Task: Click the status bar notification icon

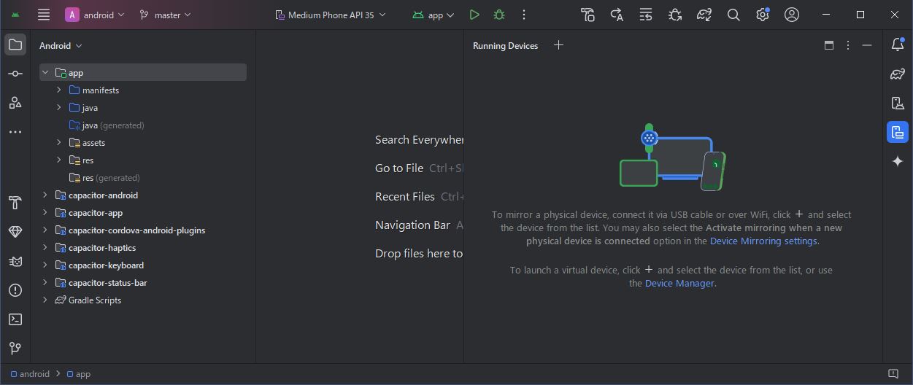Action: (x=893, y=374)
